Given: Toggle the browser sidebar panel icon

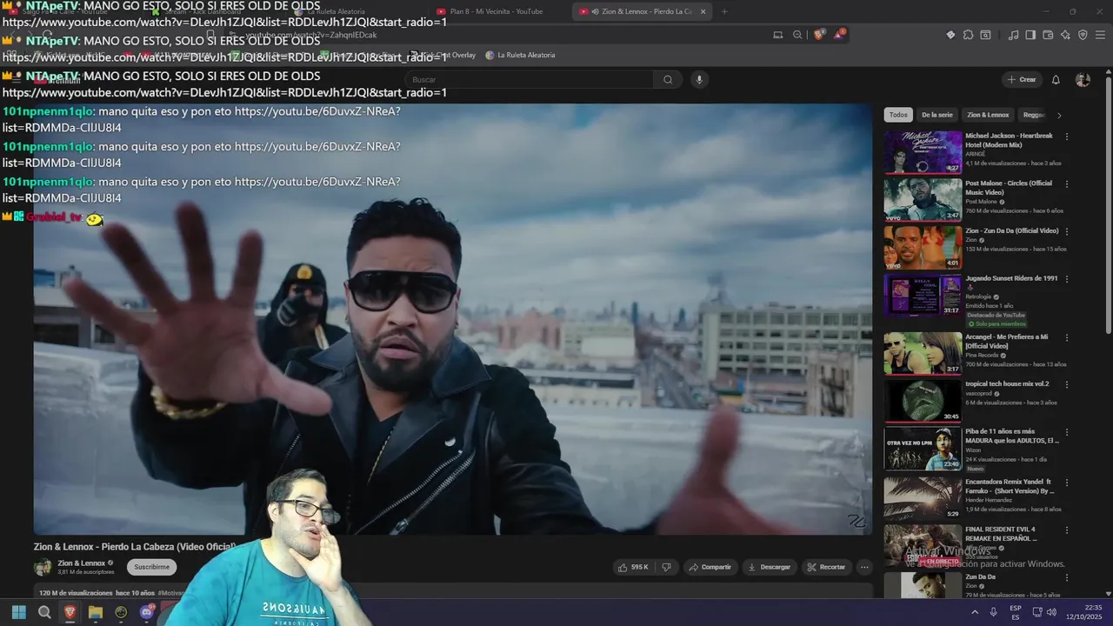Looking at the screenshot, I should pyautogui.click(x=1030, y=35).
